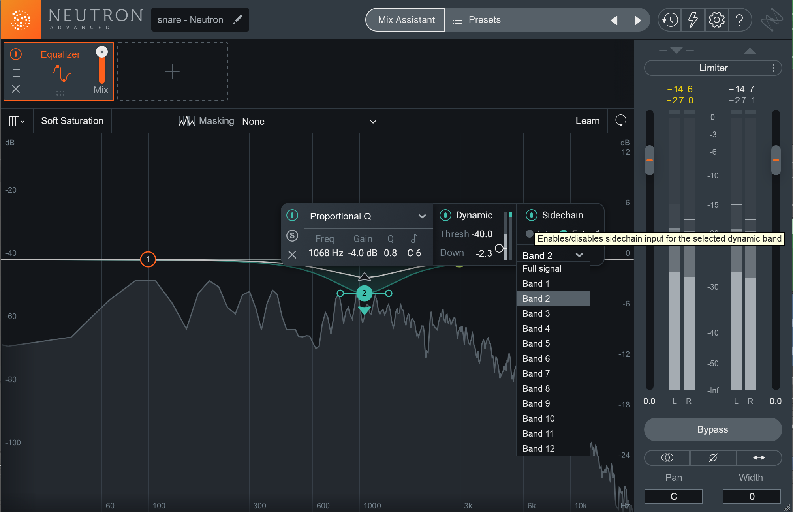Select Band 5 from sidechain list
793x512 pixels.
coord(553,344)
